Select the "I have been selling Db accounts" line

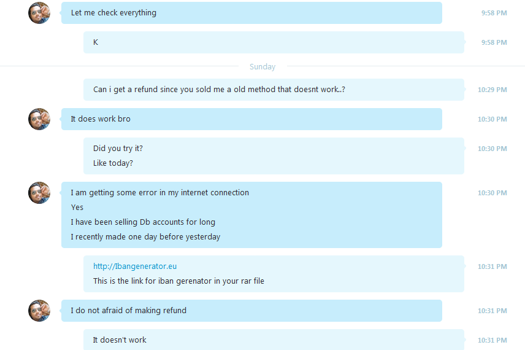coord(143,222)
